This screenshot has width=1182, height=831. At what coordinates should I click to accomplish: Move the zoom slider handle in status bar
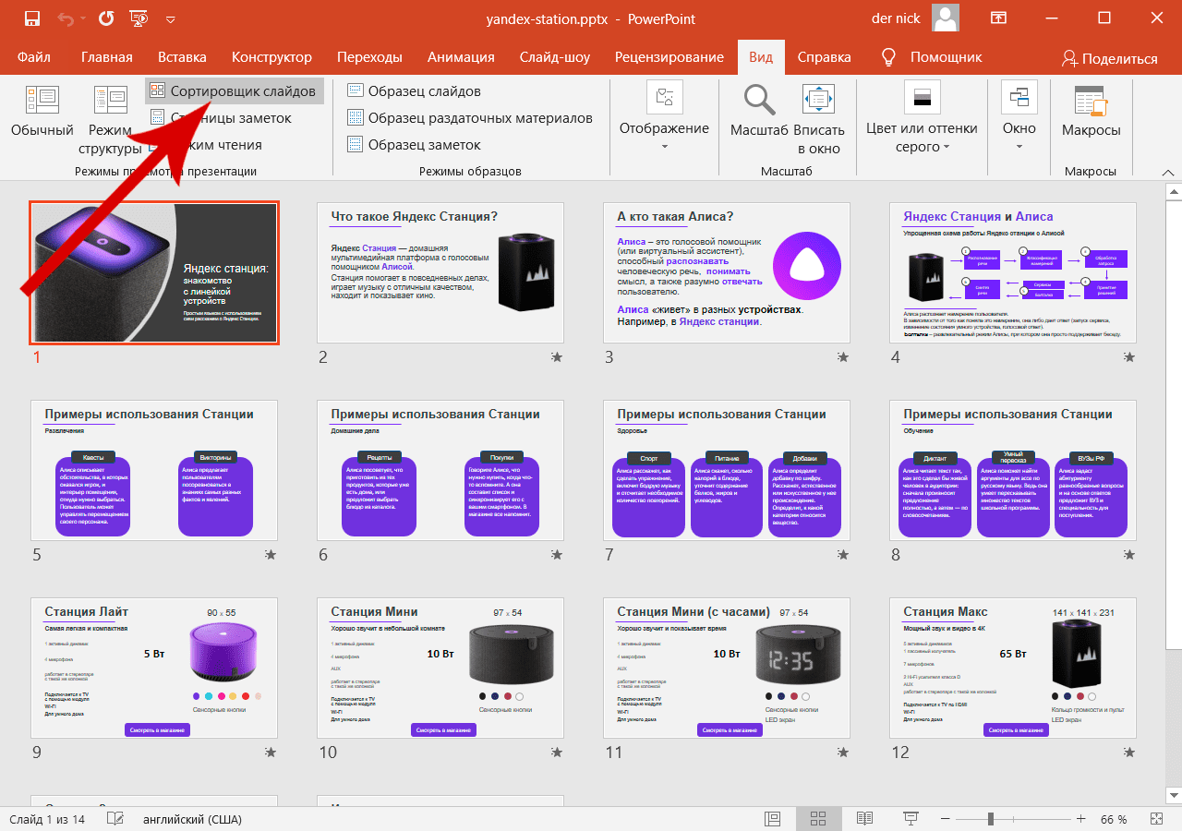[x=990, y=819]
